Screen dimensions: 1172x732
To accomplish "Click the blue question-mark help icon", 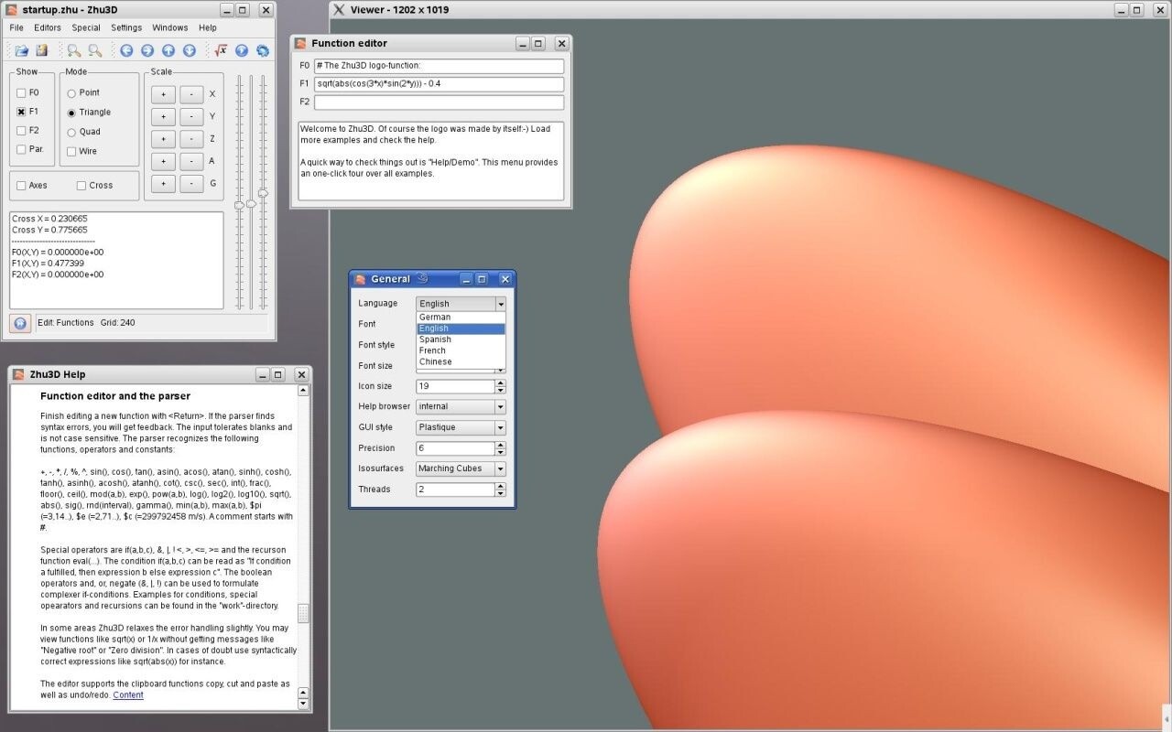I will 242,51.
